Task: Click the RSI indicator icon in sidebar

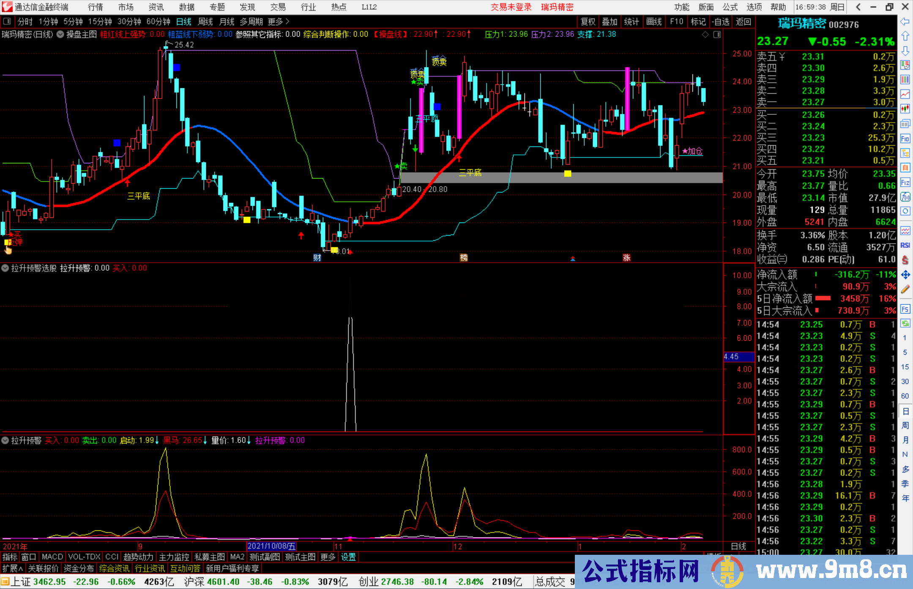Action: coord(905,245)
